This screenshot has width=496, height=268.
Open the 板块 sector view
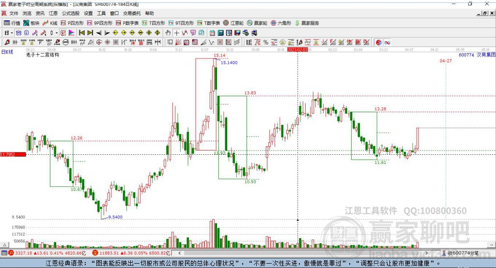(31, 23)
